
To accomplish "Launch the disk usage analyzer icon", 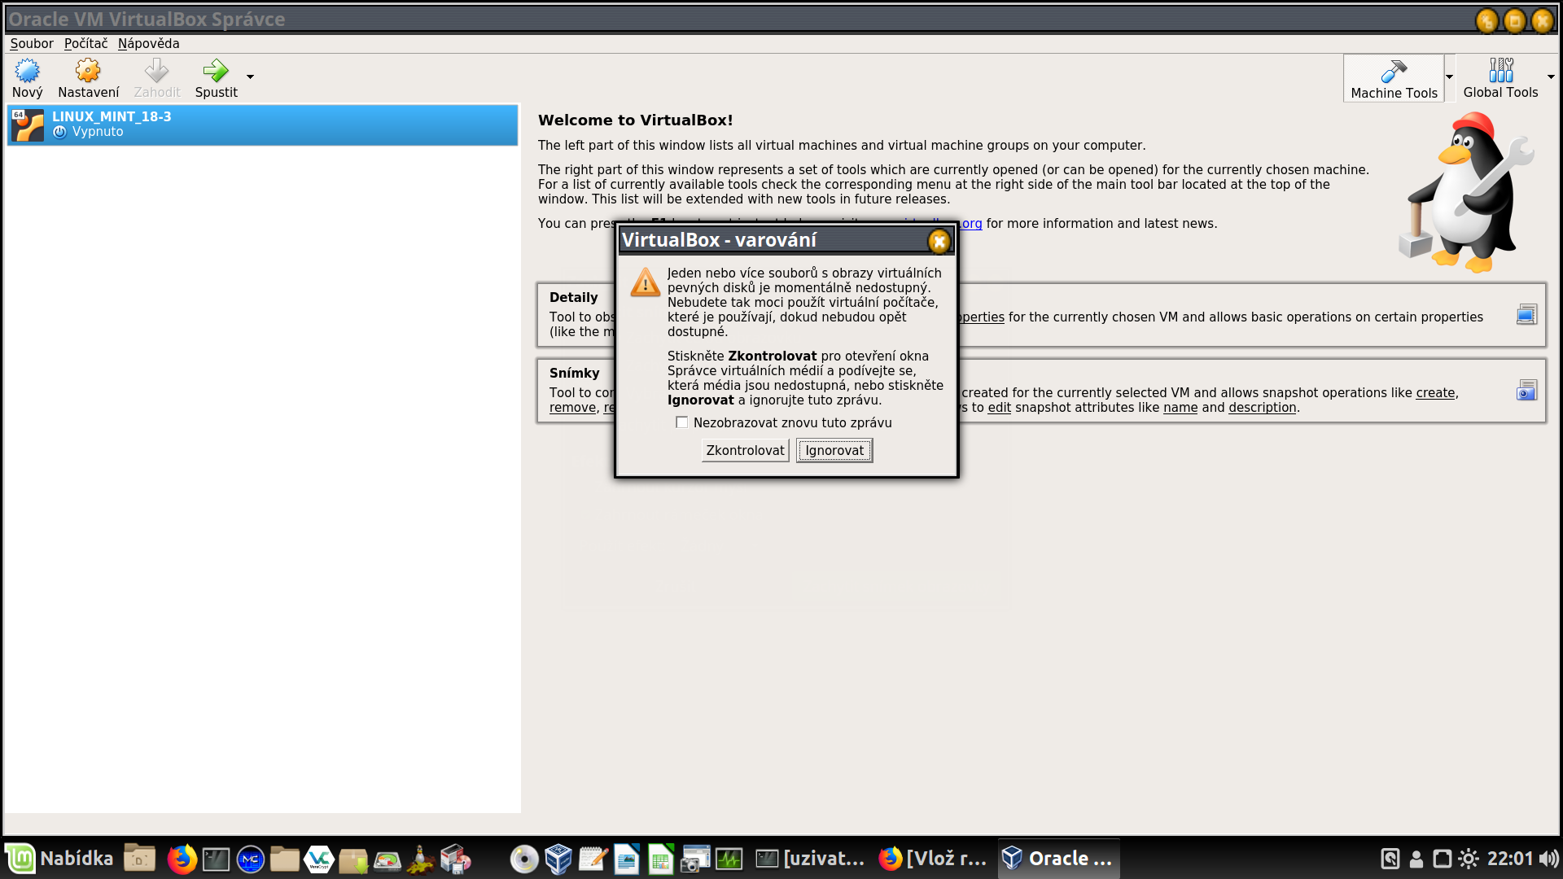I will [x=387, y=859].
